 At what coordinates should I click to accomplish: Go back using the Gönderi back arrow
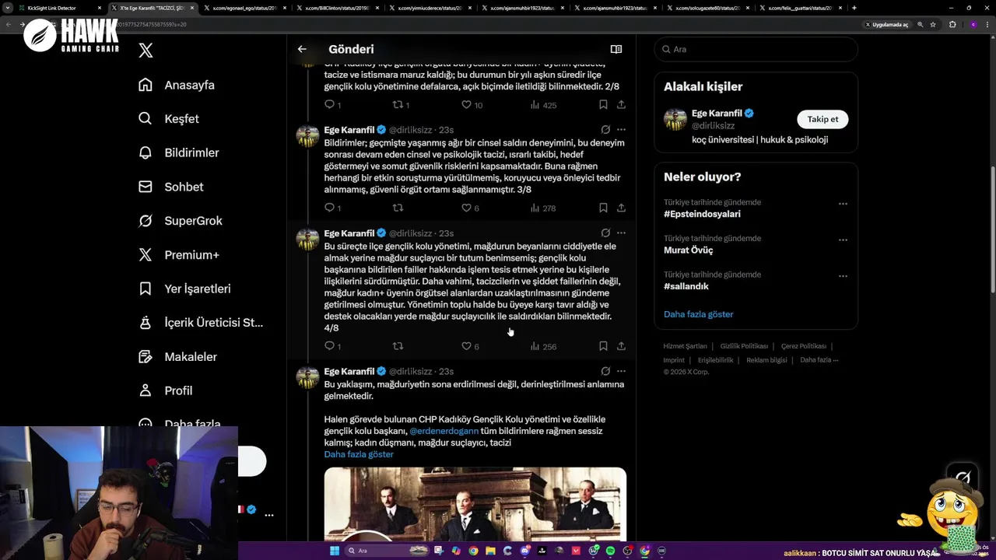pyautogui.click(x=302, y=49)
